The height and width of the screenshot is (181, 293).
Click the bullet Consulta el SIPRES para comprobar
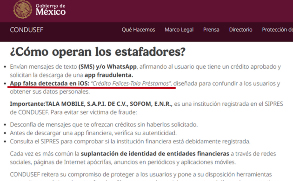tap(130, 141)
